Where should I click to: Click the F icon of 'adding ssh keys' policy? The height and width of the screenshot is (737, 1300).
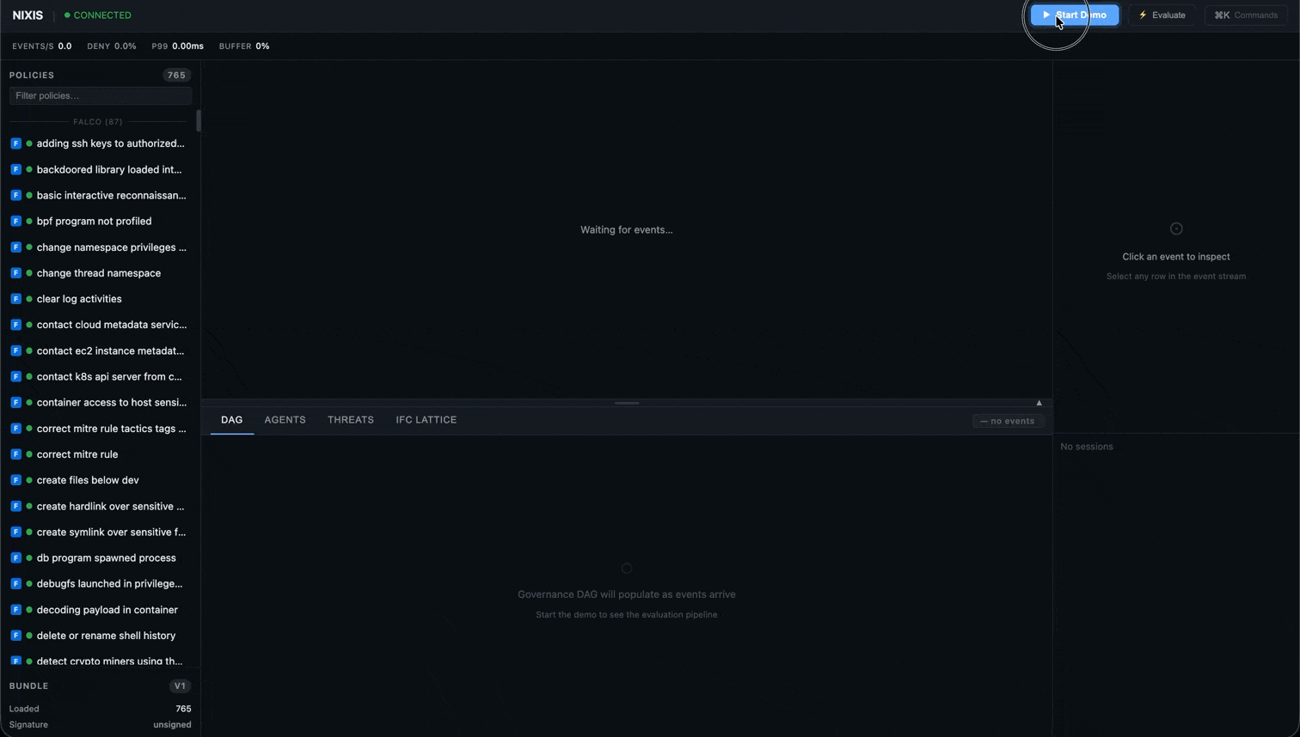15,143
